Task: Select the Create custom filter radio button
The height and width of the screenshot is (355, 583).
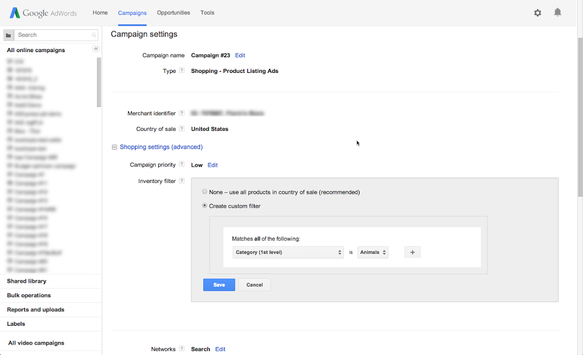Action: click(x=205, y=206)
